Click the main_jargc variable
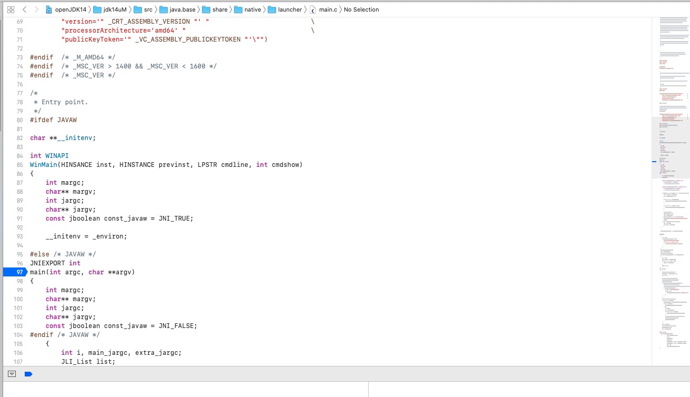Screen dimensions: 690x397 108,353
